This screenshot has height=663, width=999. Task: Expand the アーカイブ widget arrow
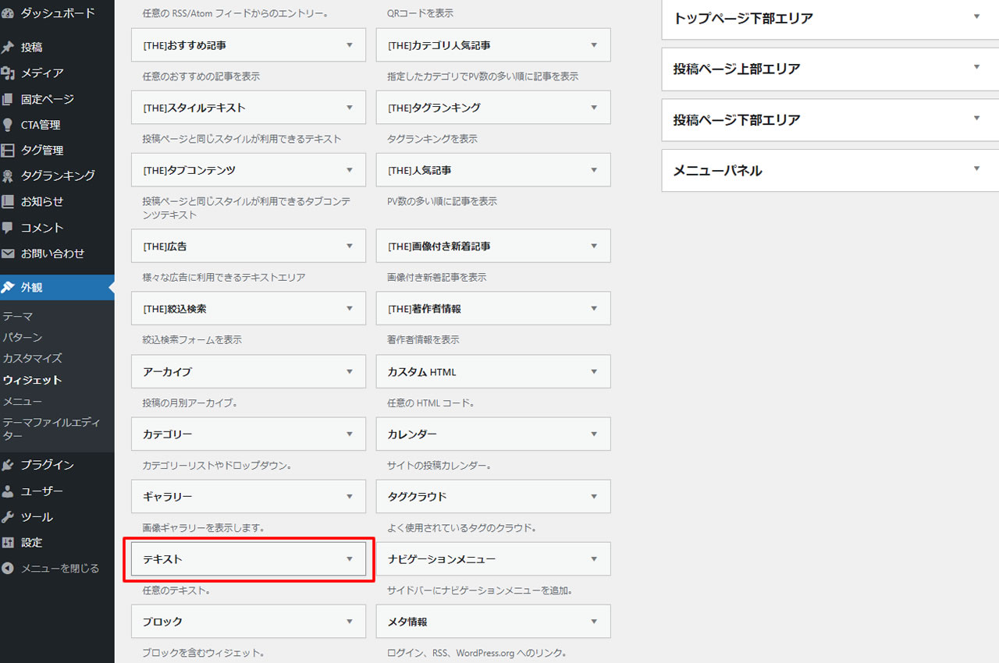tap(350, 371)
